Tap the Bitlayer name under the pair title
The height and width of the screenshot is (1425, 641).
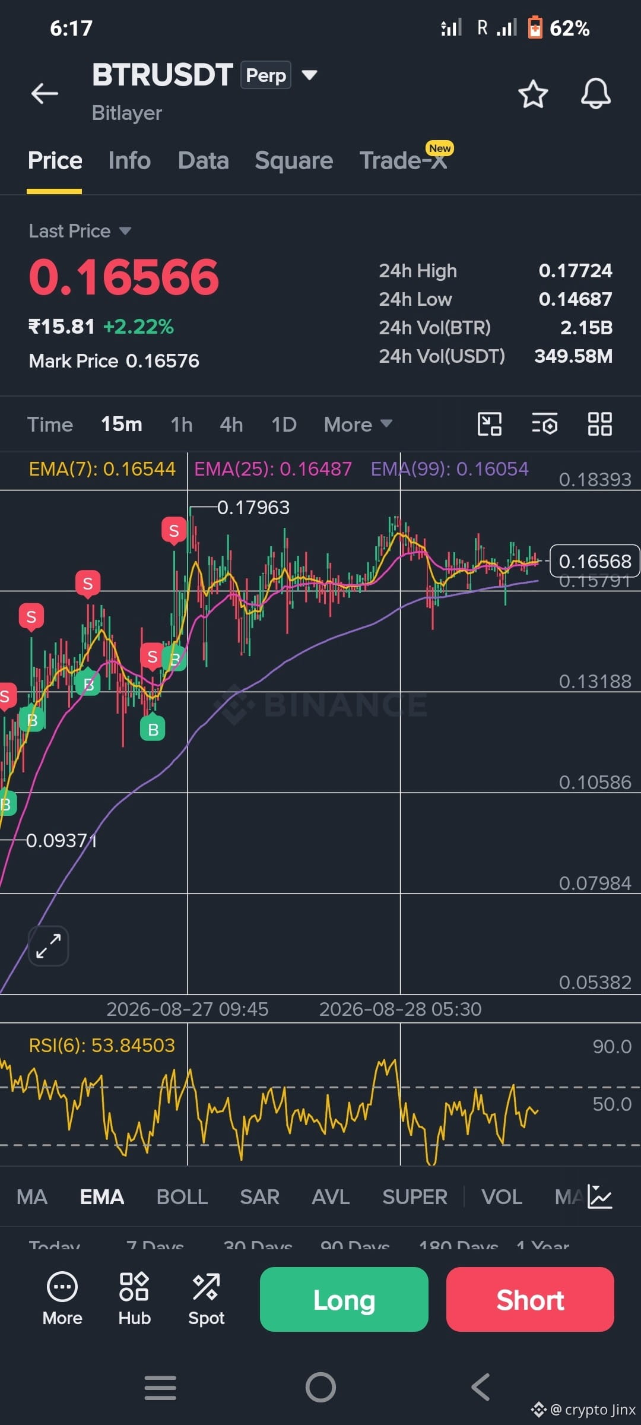tap(126, 113)
